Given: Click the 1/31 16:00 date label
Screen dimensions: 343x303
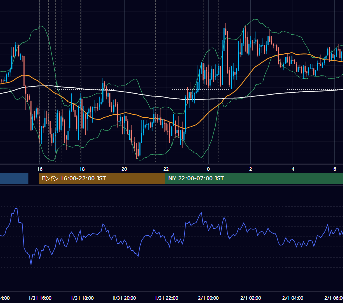Looking at the screenshot, I should pos(40,298).
